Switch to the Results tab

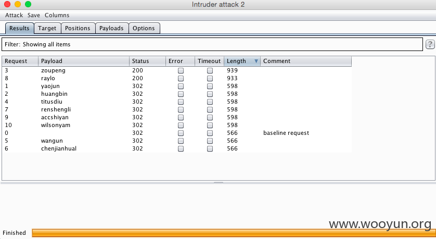(x=19, y=28)
